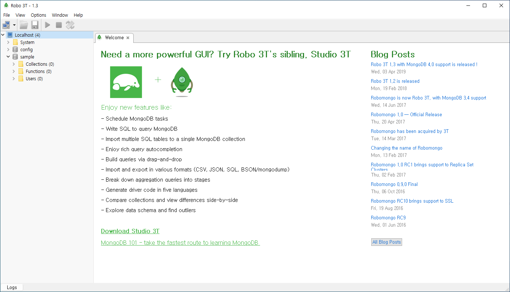Click the "Write SQL to query MongoDB" line
This screenshot has width=510, height=292.
139,129
